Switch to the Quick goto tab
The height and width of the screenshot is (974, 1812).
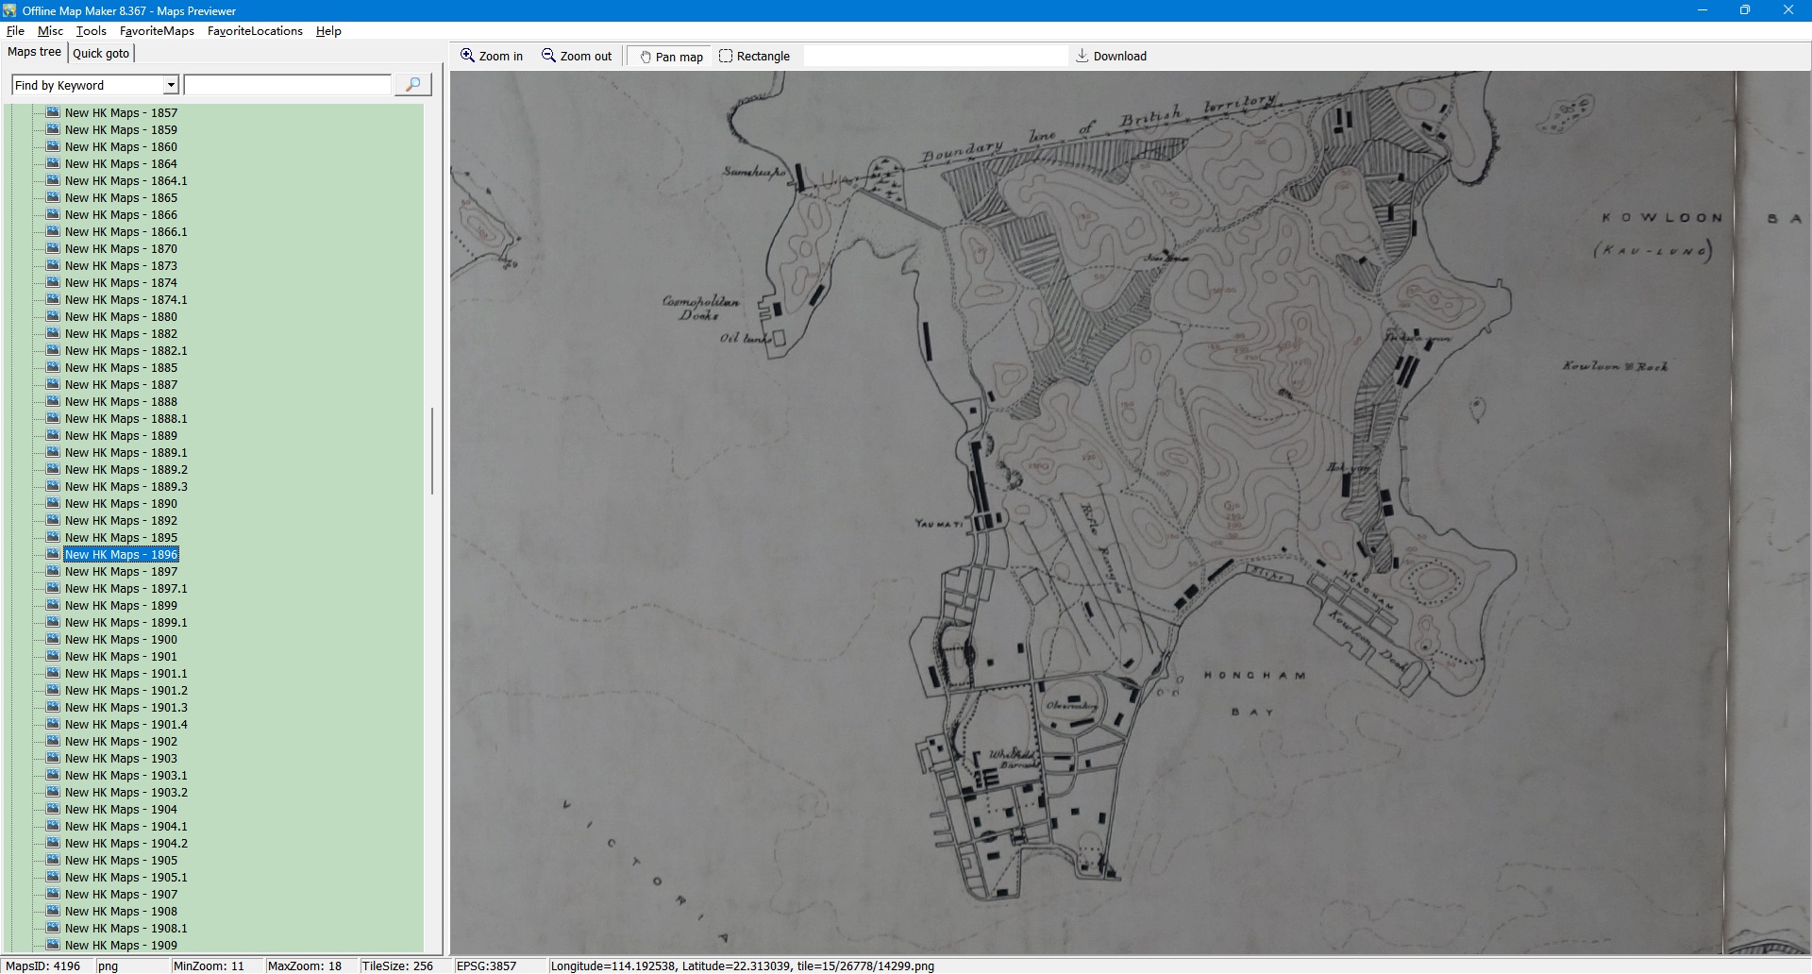pyautogui.click(x=101, y=53)
